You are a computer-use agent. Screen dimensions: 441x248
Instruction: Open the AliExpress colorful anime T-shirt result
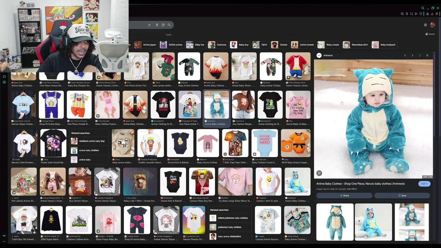point(235,143)
